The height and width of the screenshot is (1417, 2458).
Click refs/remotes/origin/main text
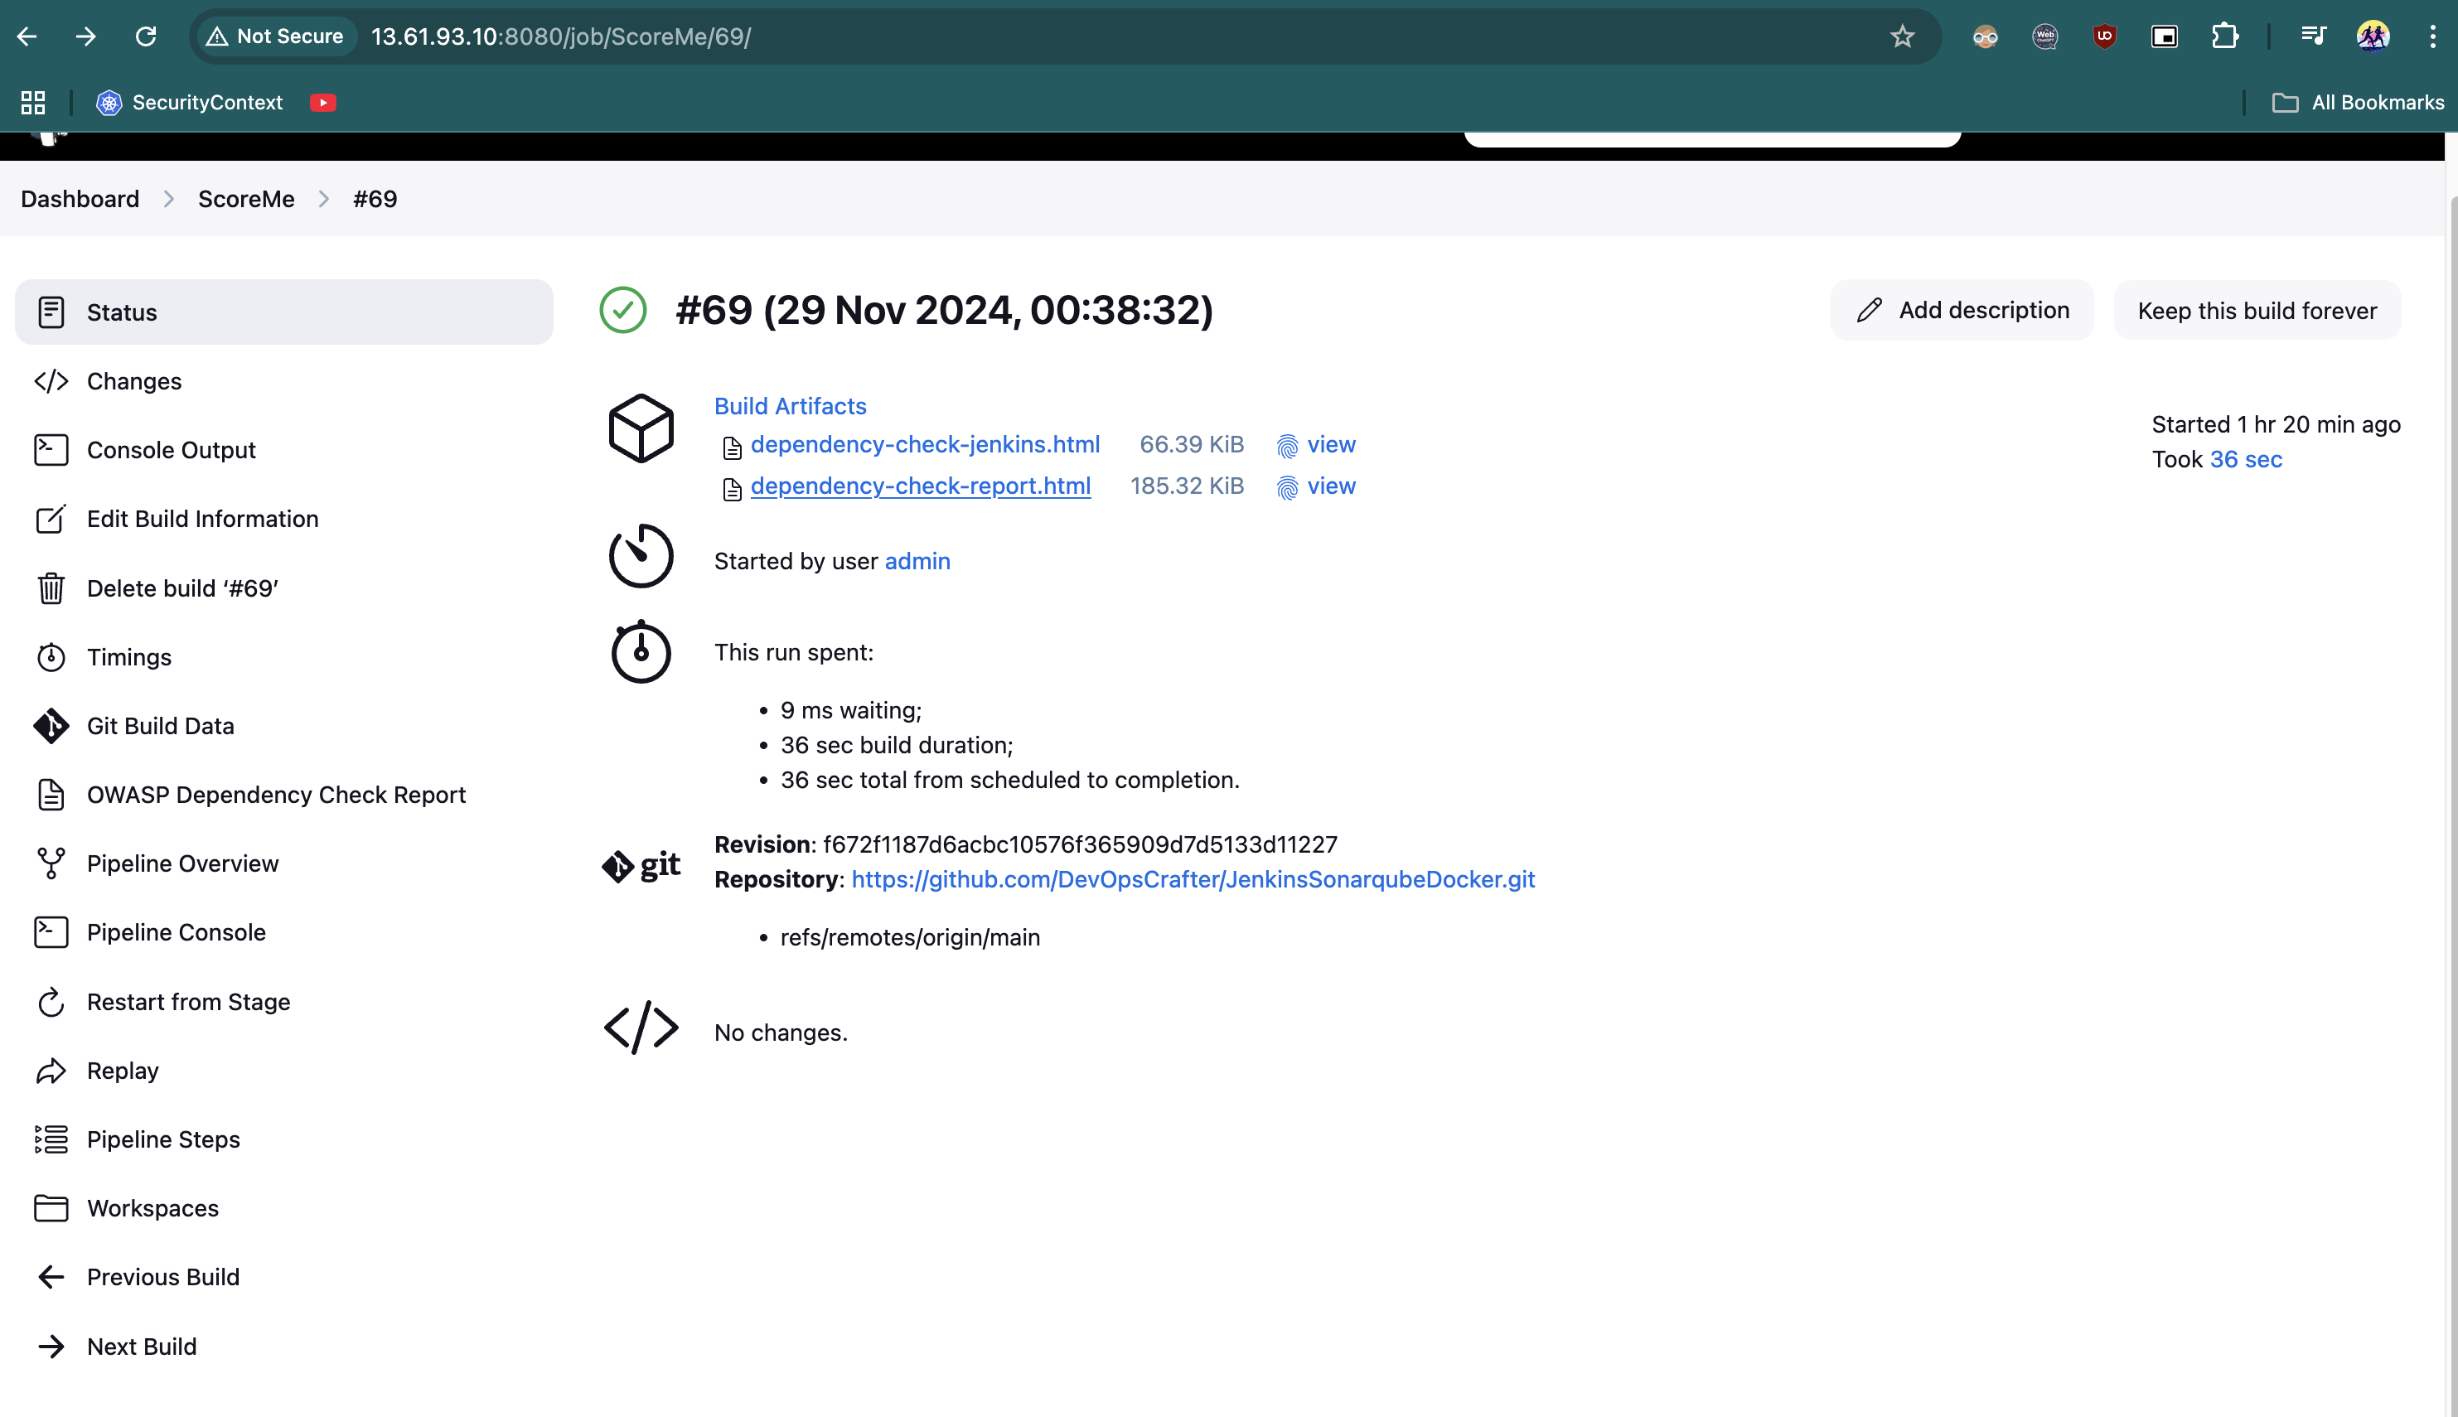910,937
